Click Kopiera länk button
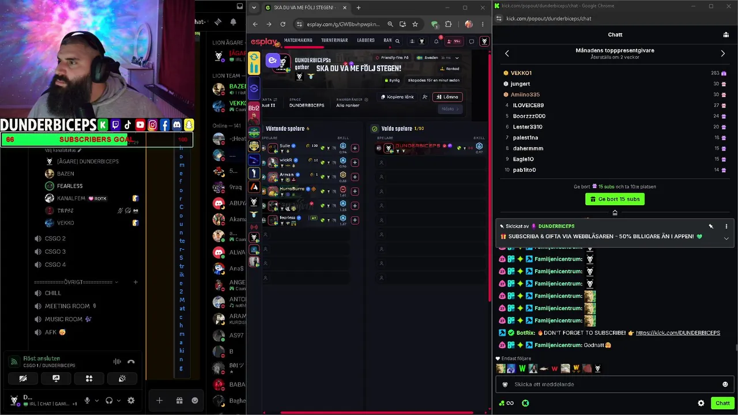The height and width of the screenshot is (415, 738). tap(397, 97)
